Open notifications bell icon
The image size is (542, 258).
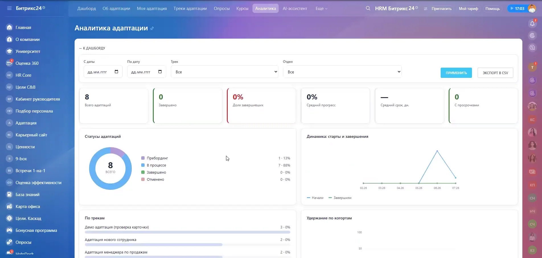tap(532, 24)
